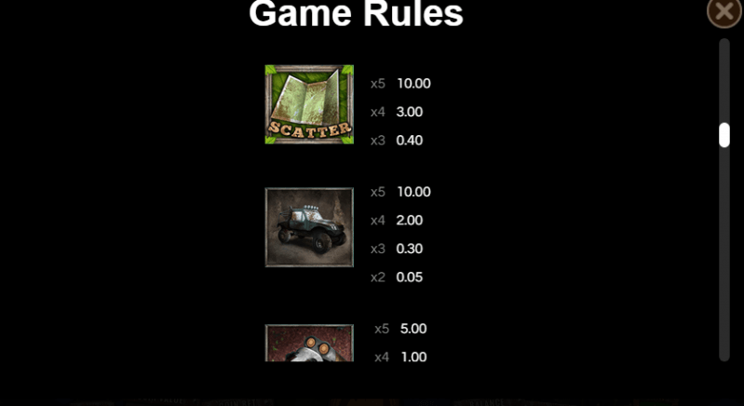Click the truck x5 payout 10.00

click(413, 192)
